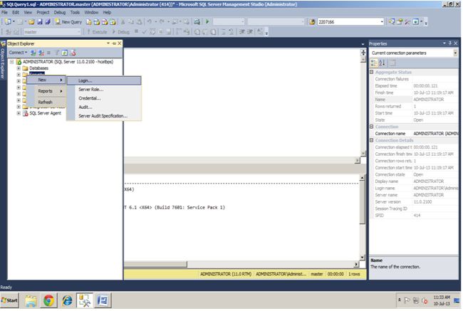Screen dimensions: 463x311
Task: Click the Property Pages icon in Properties
Action: [392, 63]
